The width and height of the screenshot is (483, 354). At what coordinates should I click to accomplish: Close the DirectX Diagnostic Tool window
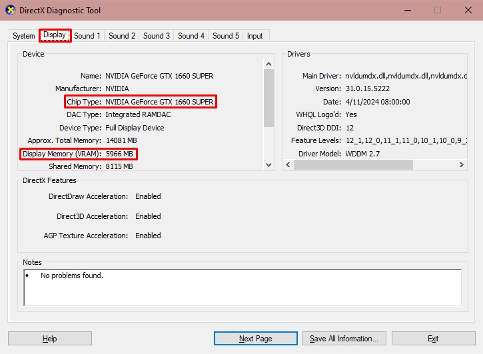coord(468,10)
